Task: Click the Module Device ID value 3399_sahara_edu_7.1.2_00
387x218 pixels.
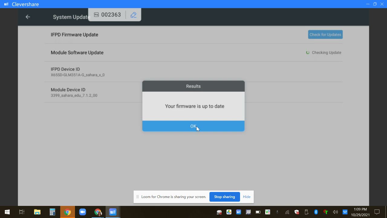Action: pyautogui.click(x=74, y=95)
